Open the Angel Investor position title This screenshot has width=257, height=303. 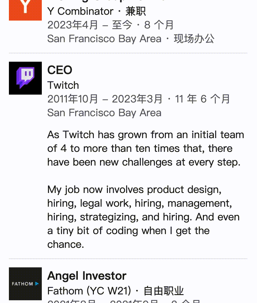click(87, 276)
